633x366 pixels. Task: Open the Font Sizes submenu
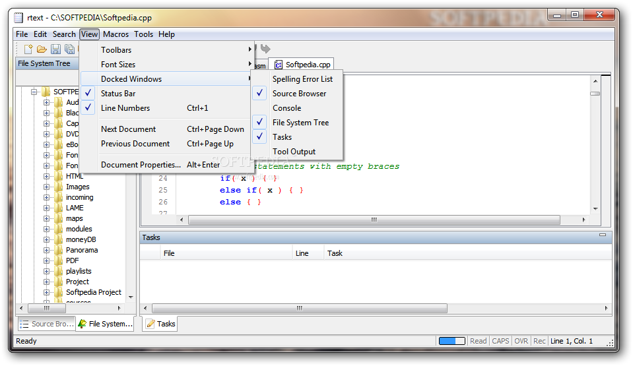166,65
